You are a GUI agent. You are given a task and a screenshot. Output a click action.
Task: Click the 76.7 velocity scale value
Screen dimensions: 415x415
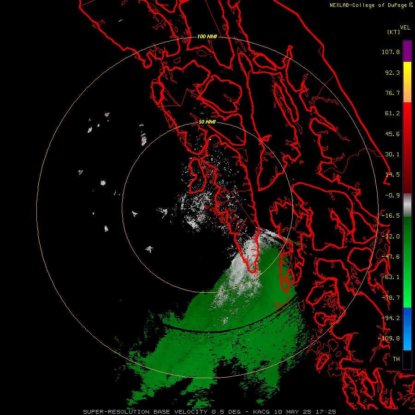[x=392, y=93]
